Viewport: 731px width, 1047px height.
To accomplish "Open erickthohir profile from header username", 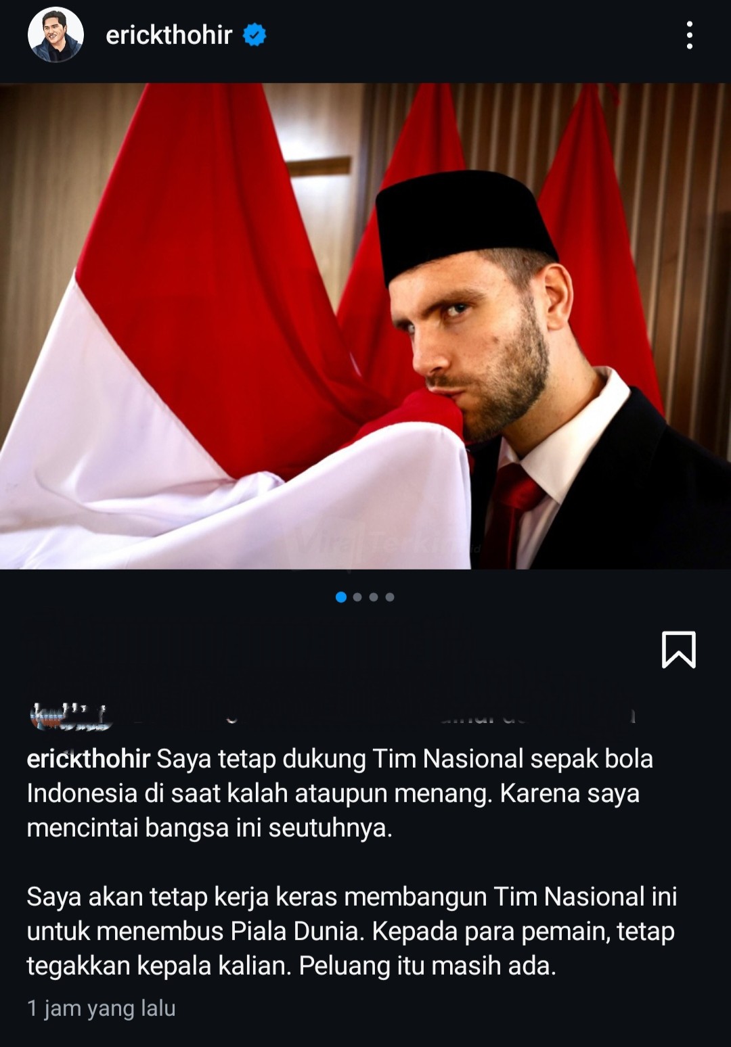I will tap(169, 35).
